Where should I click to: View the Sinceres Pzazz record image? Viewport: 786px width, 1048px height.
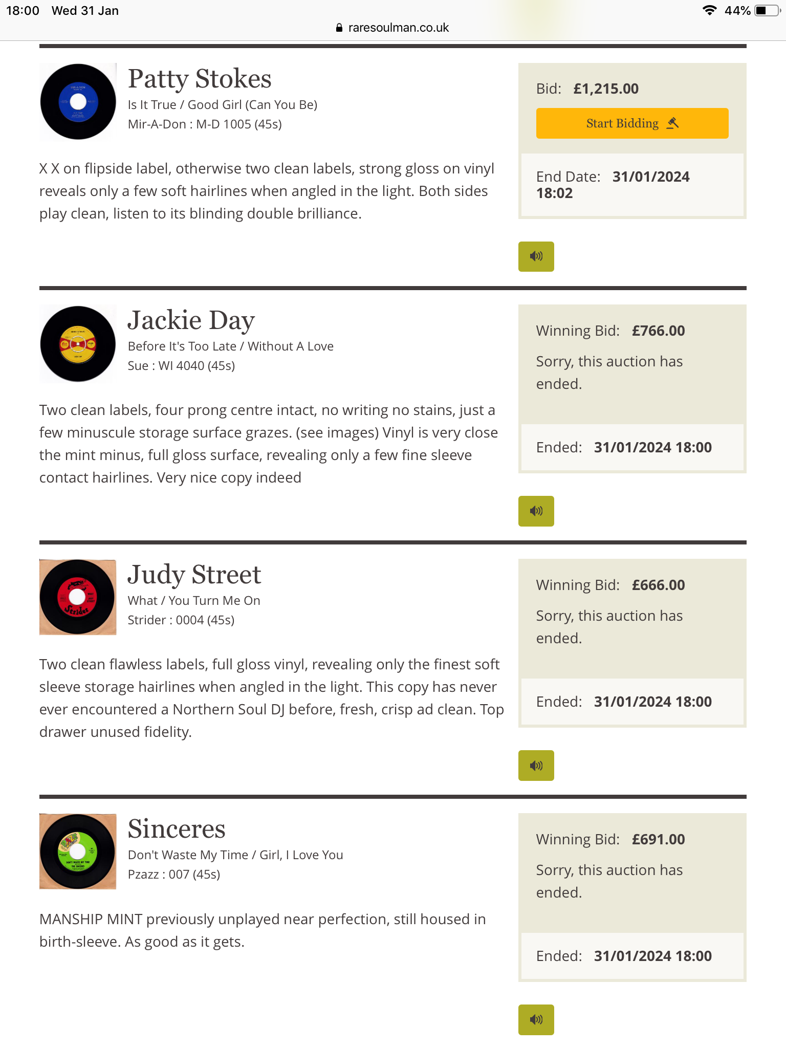(x=78, y=851)
